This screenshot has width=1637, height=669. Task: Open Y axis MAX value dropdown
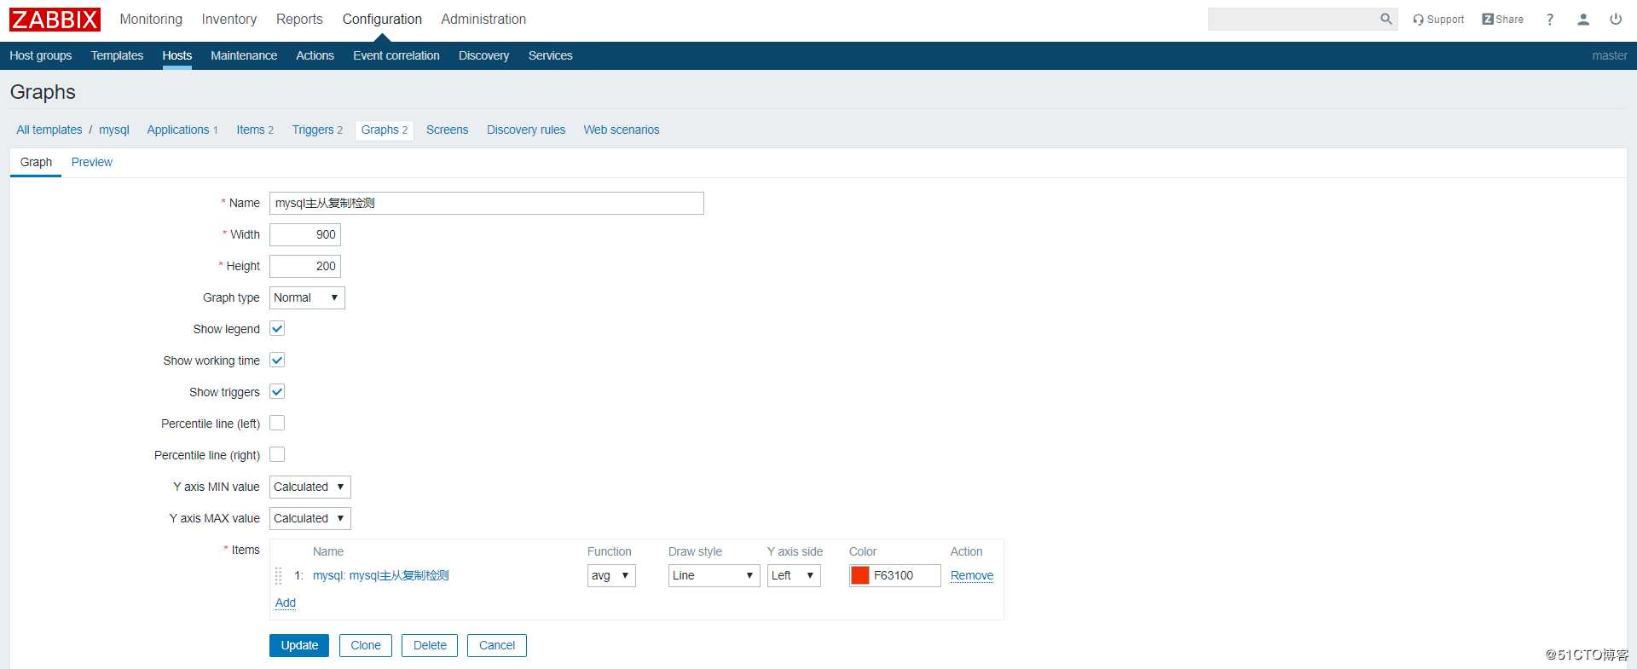pos(310,518)
